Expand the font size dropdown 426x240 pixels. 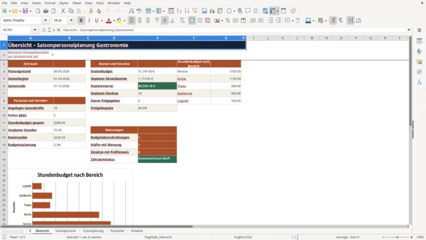tap(71, 21)
